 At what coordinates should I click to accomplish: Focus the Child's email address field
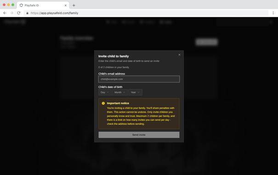[x=139, y=79]
